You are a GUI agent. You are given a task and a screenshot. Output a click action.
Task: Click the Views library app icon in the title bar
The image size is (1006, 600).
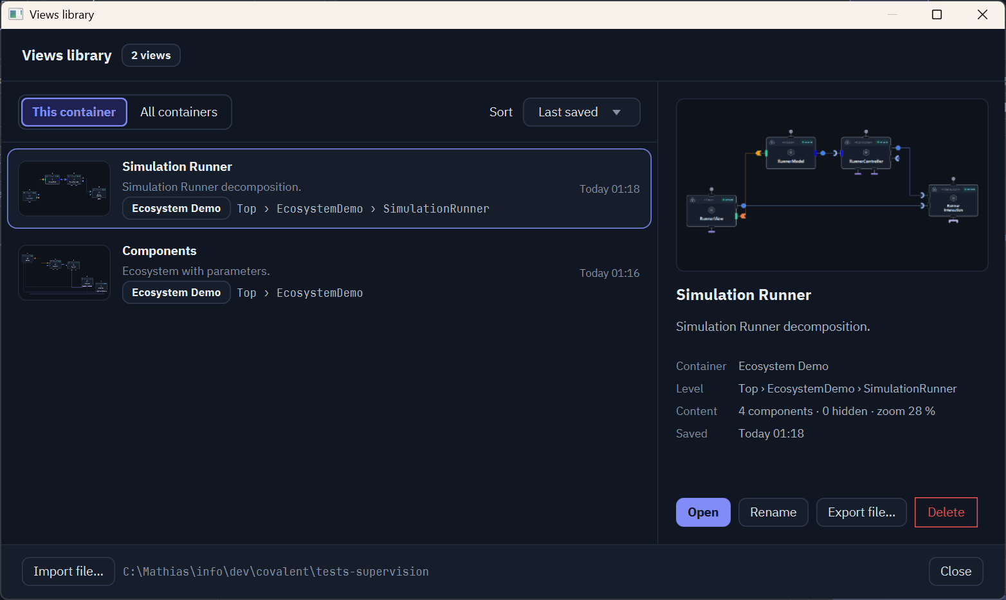15,14
